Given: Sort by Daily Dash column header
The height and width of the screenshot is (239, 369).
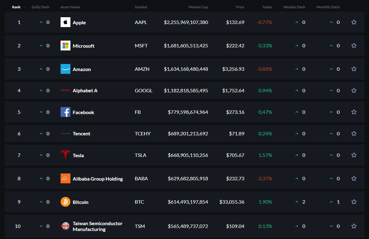Looking at the screenshot, I should point(40,7).
